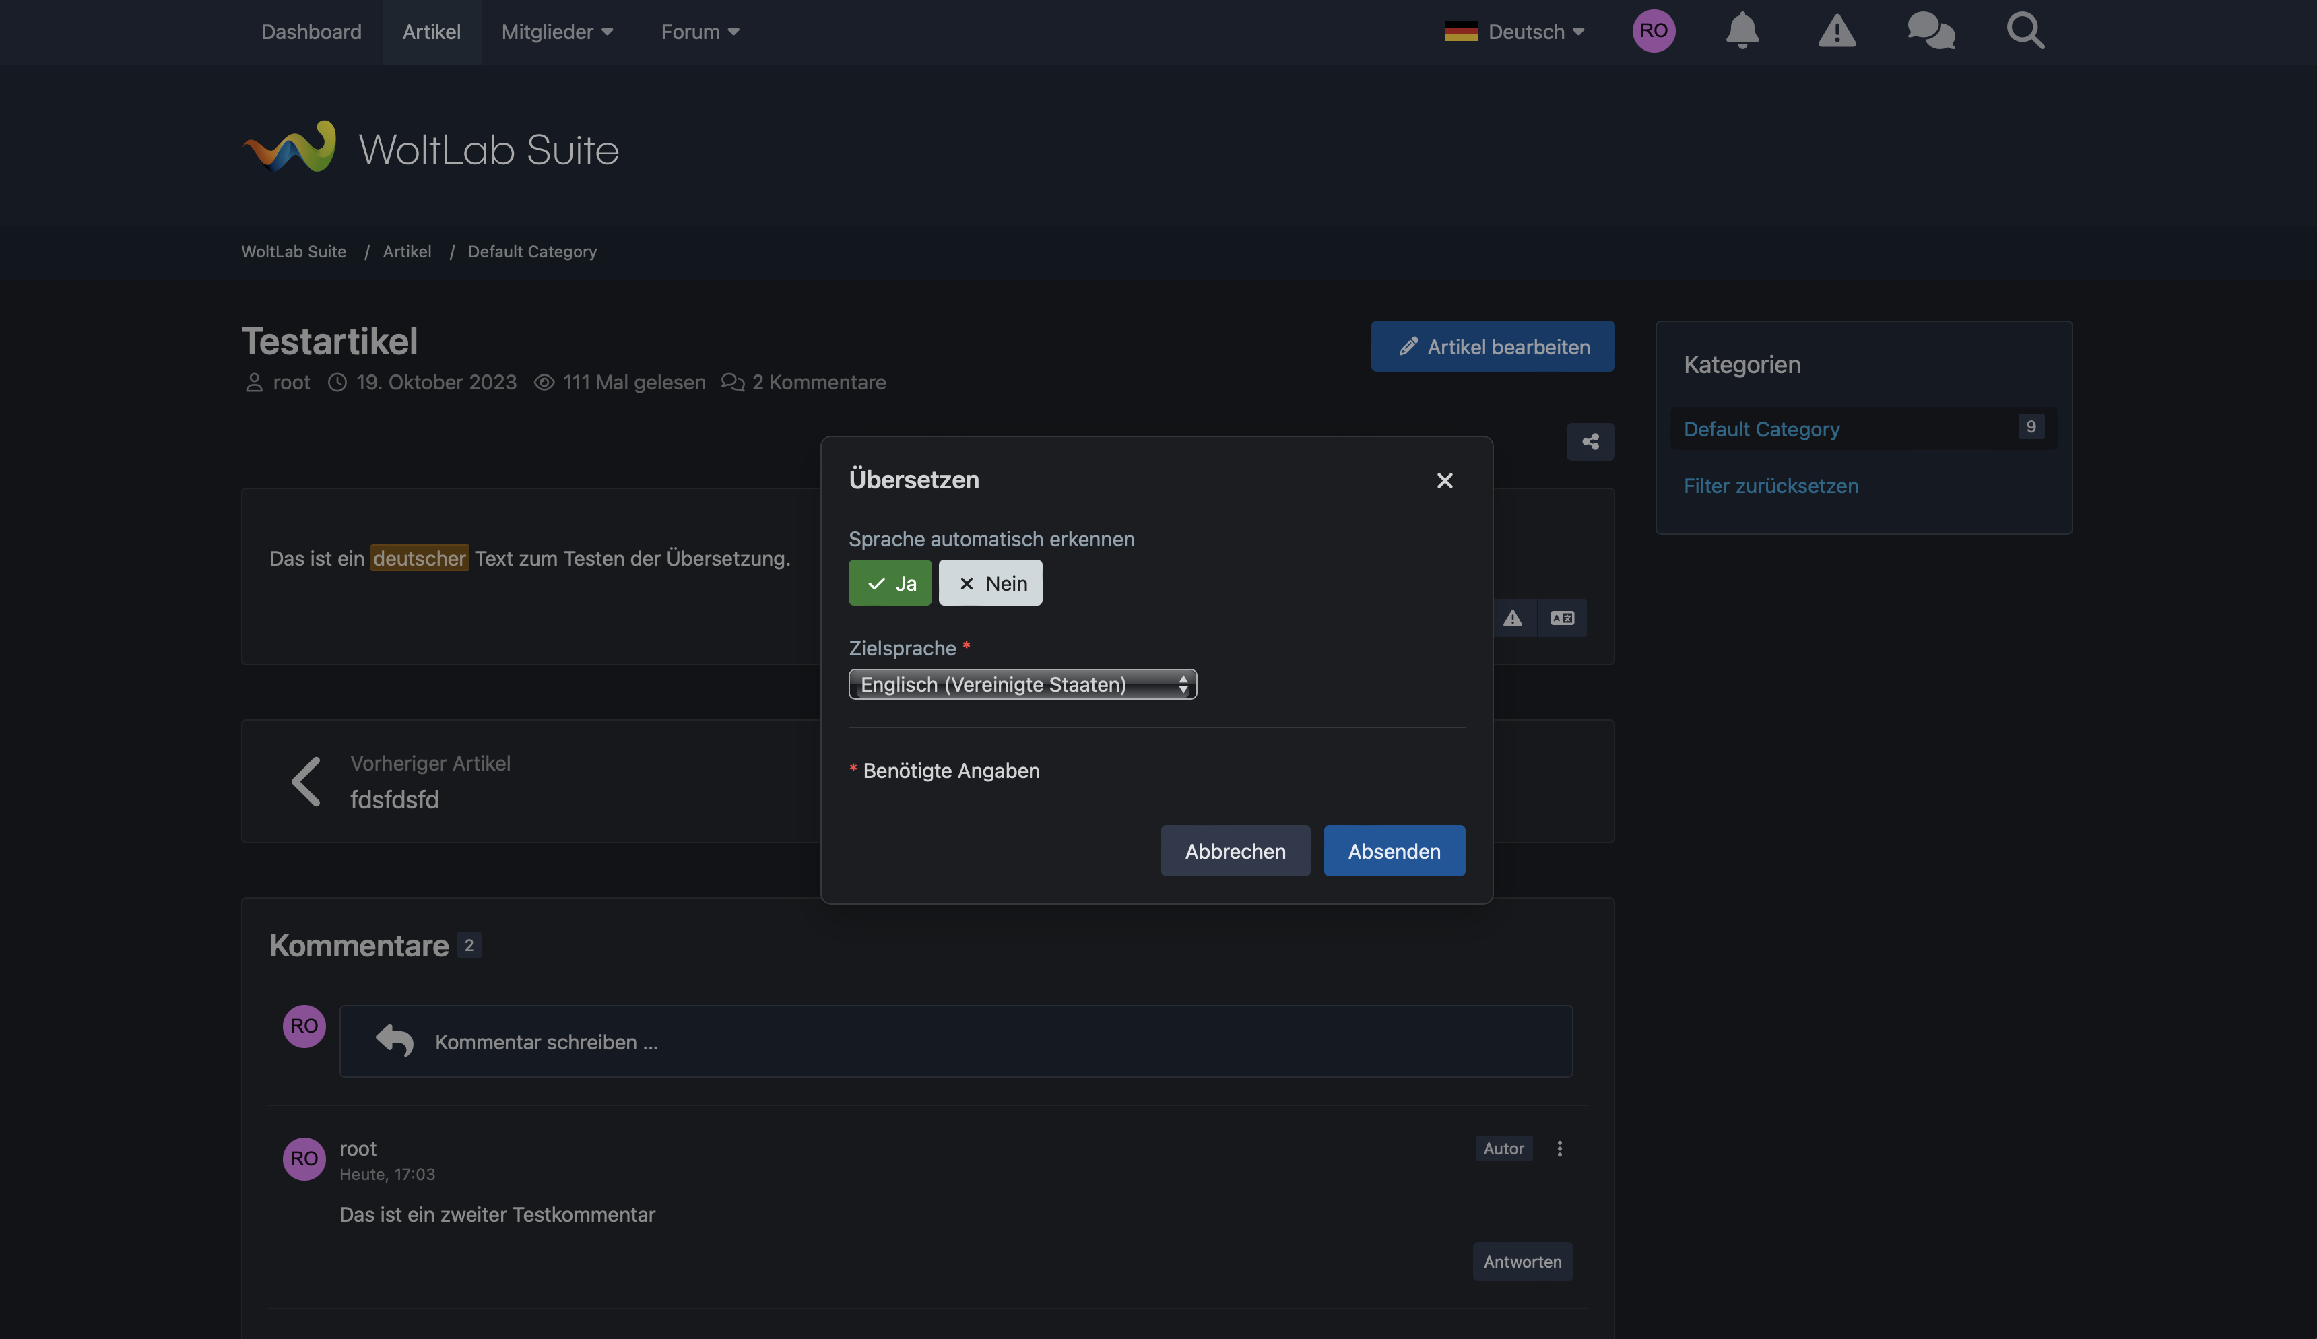Click the Kommentar schreiben input field

(956, 1042)
